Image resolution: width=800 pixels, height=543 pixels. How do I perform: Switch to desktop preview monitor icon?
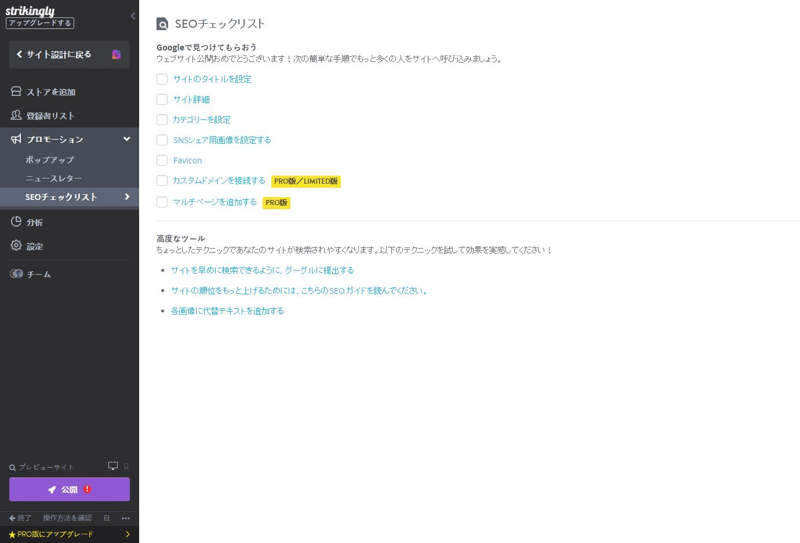(x=112, y=465)
